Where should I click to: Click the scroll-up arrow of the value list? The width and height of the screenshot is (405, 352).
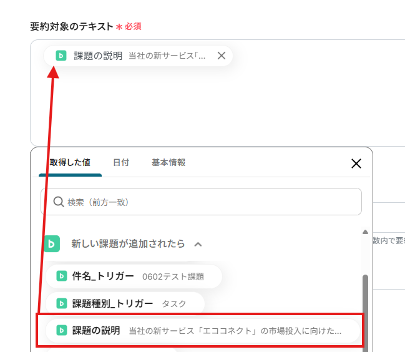[x=365, y=232]
